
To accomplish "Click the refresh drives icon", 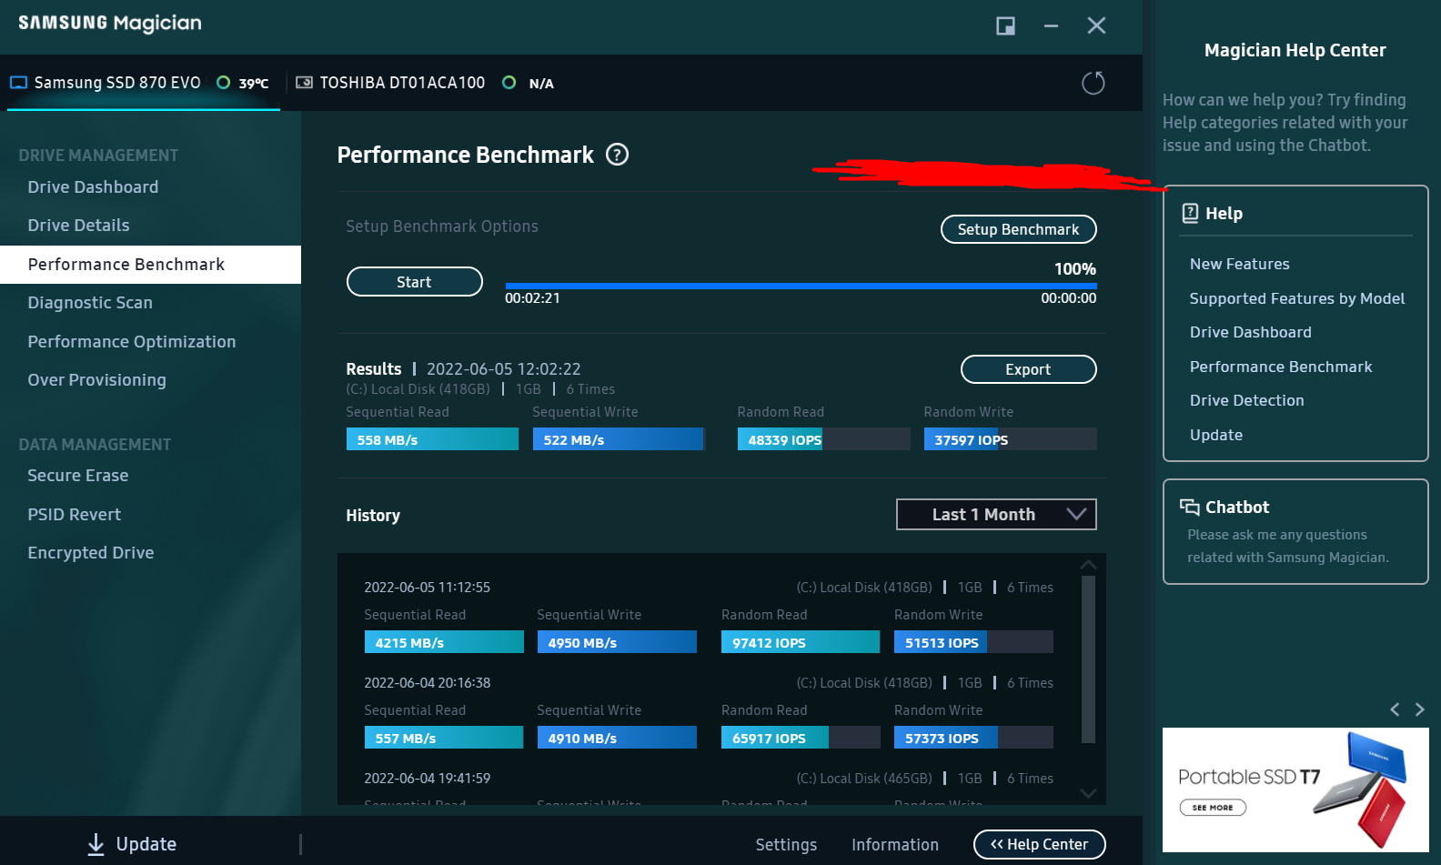I will click(x=1093, y=83).
